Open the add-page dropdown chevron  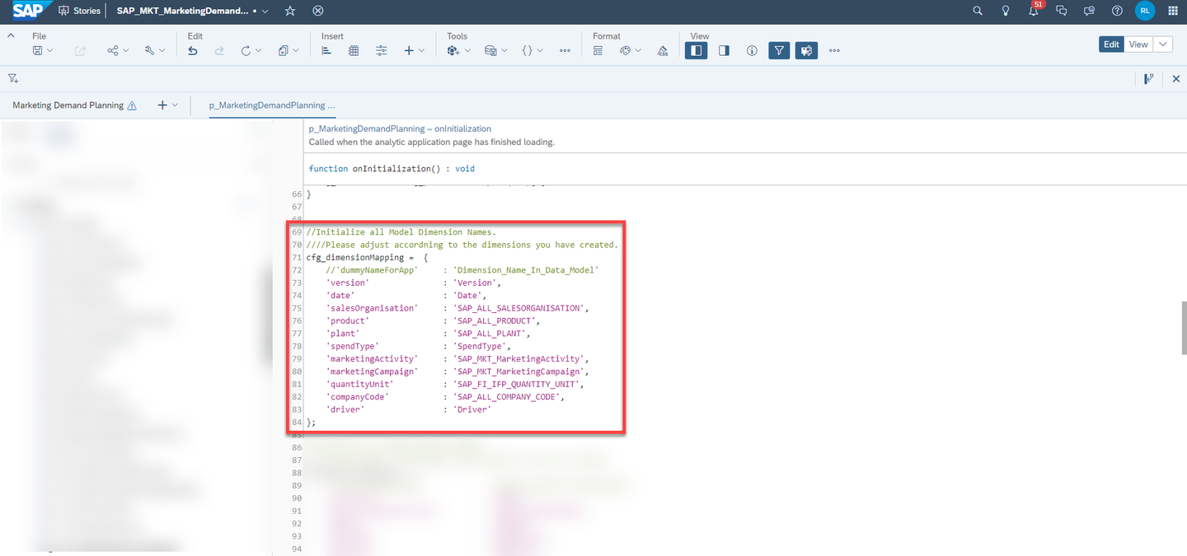click(175, 105)
